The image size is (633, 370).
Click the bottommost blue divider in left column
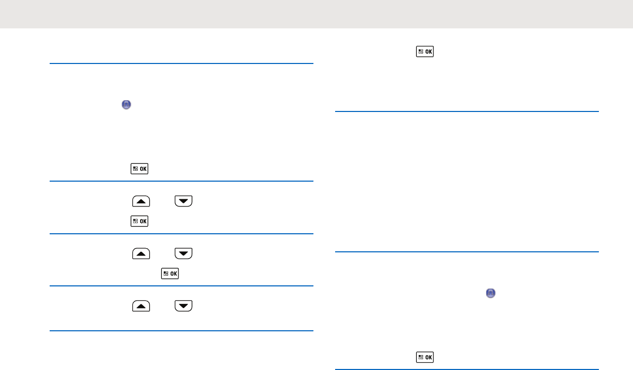pos(182,331)
